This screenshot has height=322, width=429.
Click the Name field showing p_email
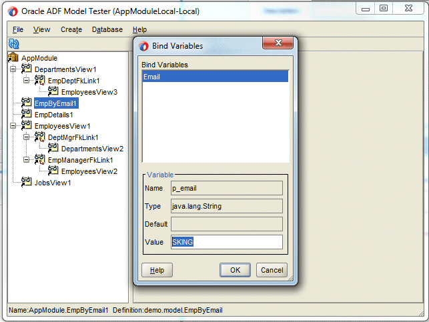[x=227, y=188]
